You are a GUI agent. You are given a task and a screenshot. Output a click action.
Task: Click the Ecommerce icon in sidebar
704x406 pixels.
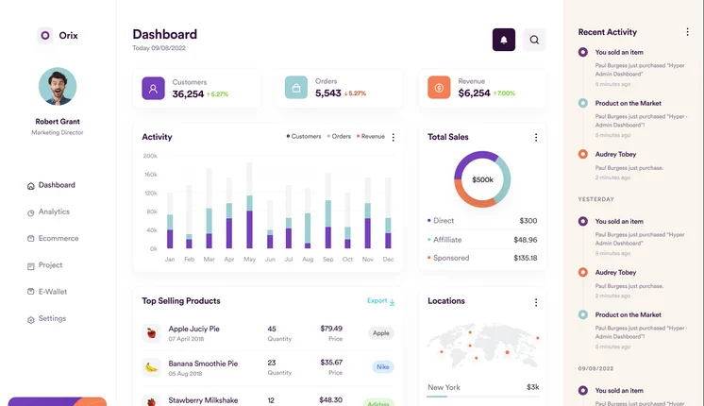click(30, 239)
